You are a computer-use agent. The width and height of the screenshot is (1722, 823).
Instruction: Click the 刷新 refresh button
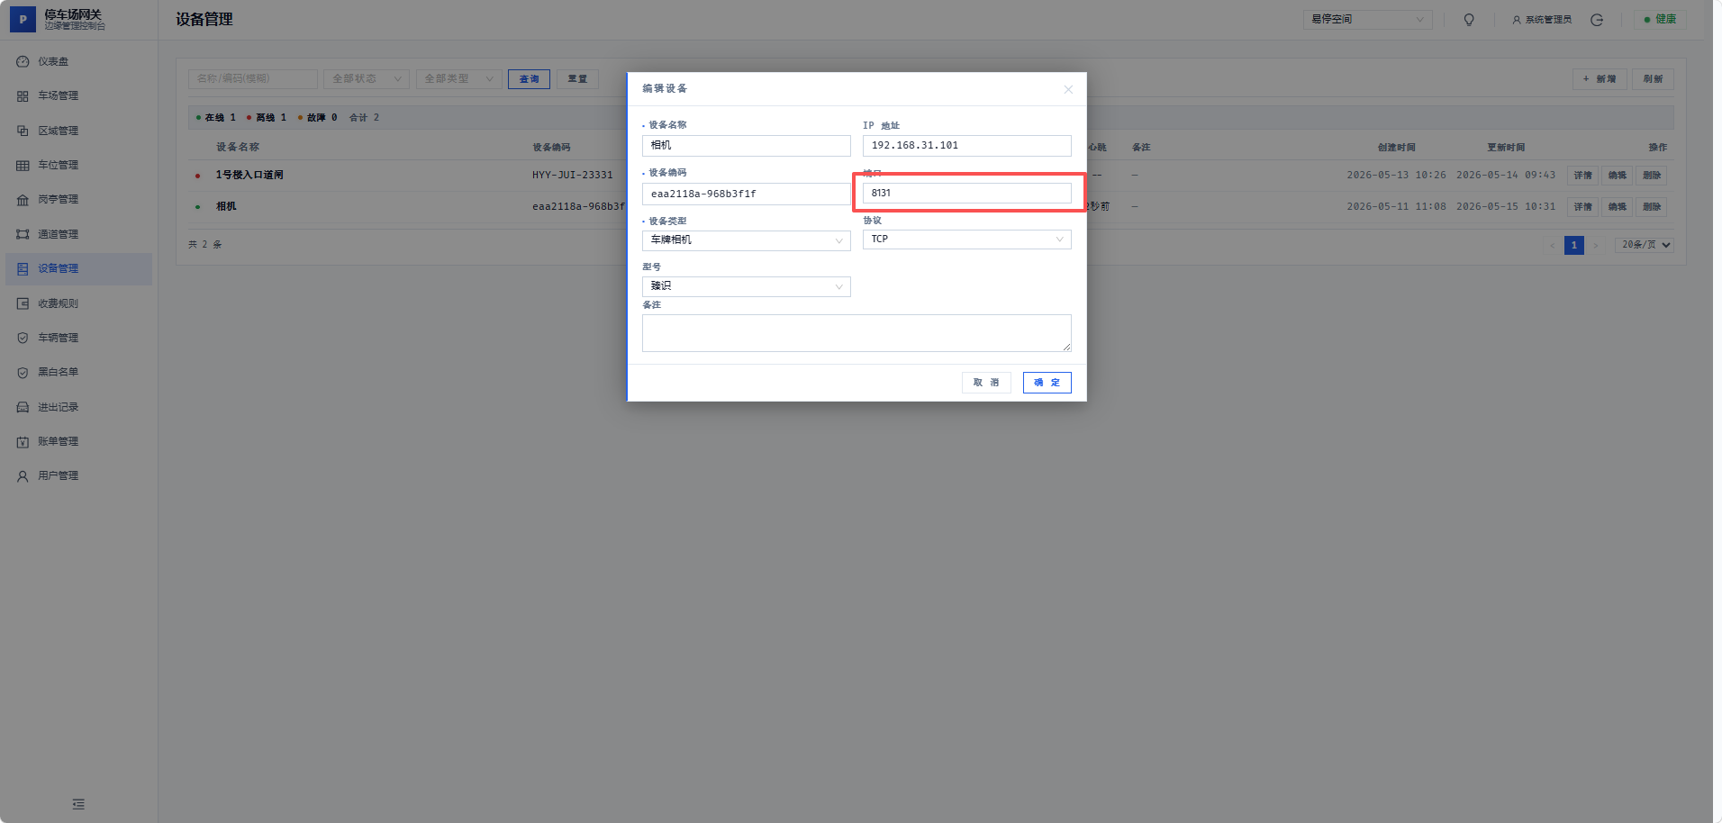click(1653, 79)
